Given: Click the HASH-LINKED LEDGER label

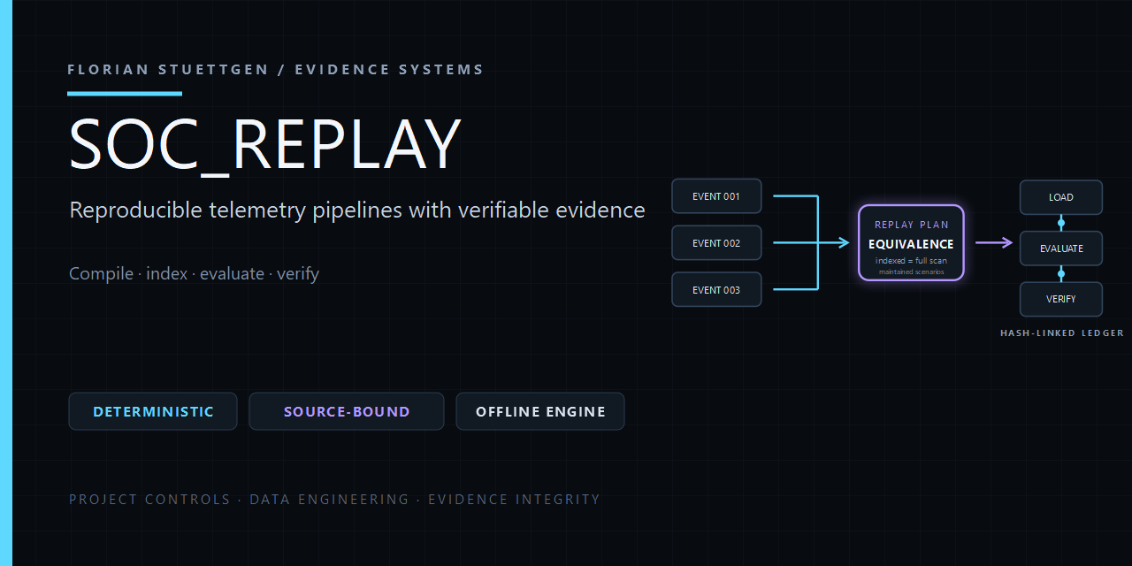Looking at the screenshot, I should click(1062, 333).
